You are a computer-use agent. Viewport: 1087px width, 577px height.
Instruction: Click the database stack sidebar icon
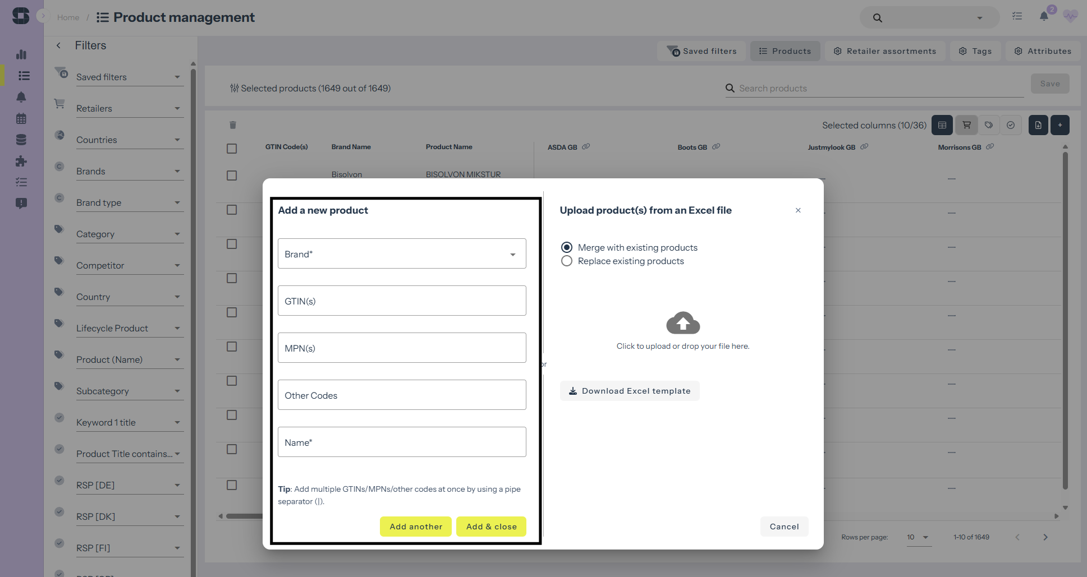point(21,140)
